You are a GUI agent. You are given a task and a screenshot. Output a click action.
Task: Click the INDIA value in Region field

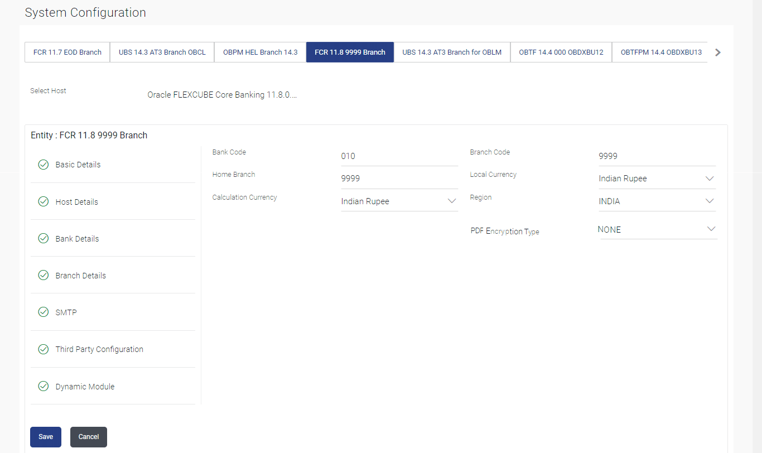pos(609,201)
